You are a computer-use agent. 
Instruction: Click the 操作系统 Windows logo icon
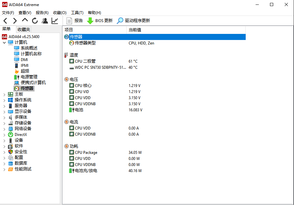click(x=11, y=100)
